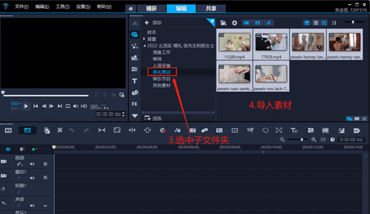Enlarge the preview window

[122, 95]
